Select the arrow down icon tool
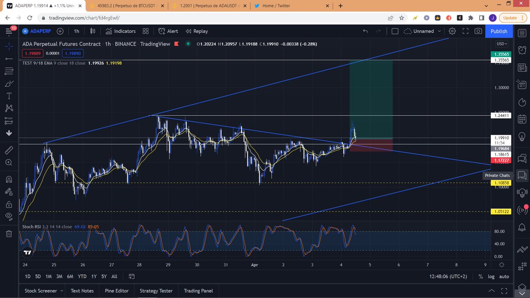 9,133
